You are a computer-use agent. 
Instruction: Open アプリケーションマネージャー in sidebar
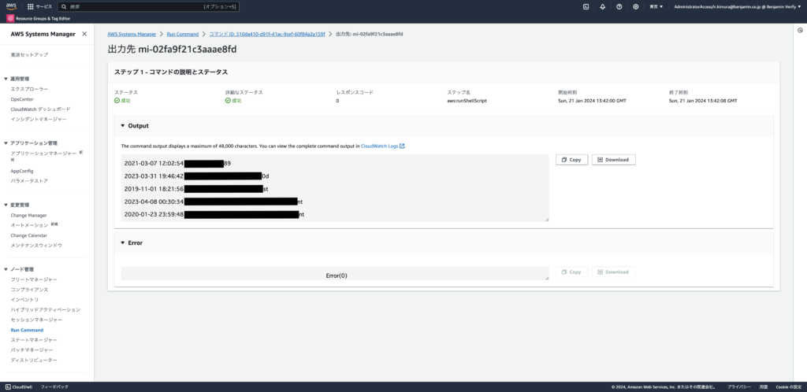point(44,153)
